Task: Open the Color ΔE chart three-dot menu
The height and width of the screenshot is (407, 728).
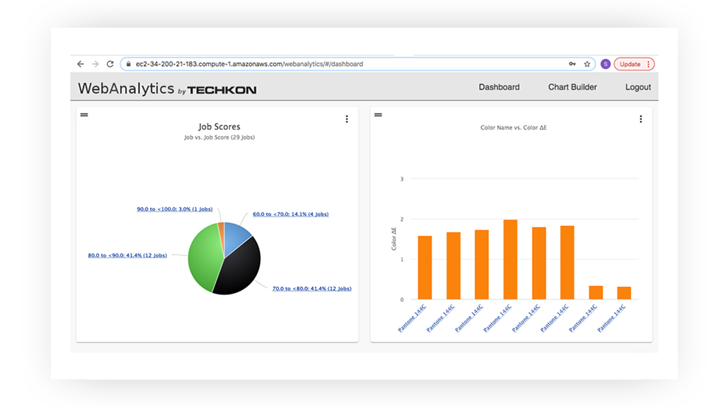Action: click(x=641, y=119)
